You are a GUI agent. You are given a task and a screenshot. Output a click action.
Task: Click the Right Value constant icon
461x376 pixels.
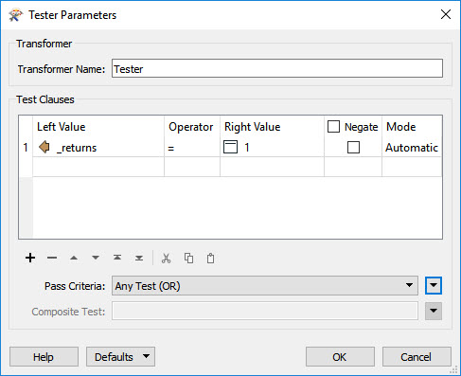pos(230,147)
